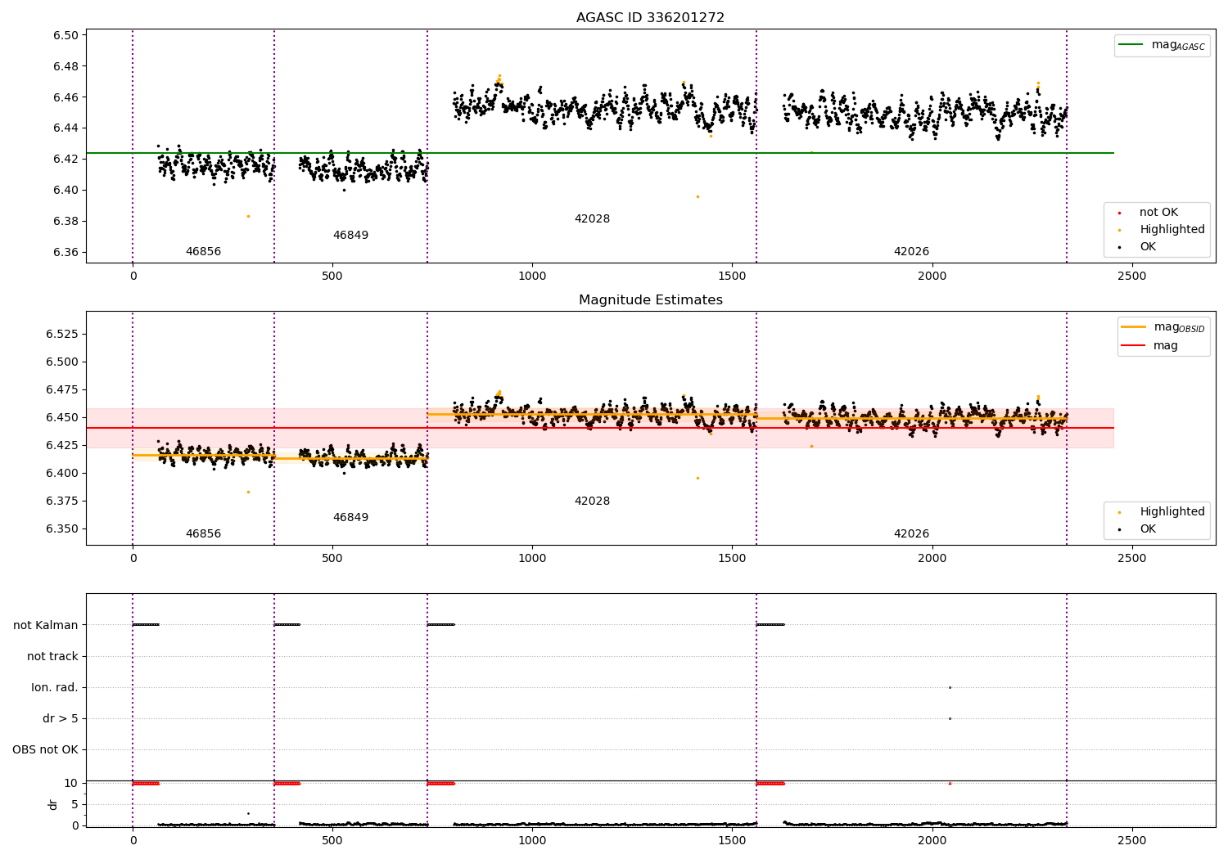Click the 6.375 y-axis tick label

pyautogui.click(x=62, y=501)
